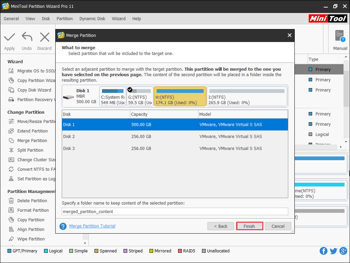The width and height of the screenshot is (350, 263).
Task: Click 256.00 GB capacity of Disk 2
Action: (x=141, y=137)
